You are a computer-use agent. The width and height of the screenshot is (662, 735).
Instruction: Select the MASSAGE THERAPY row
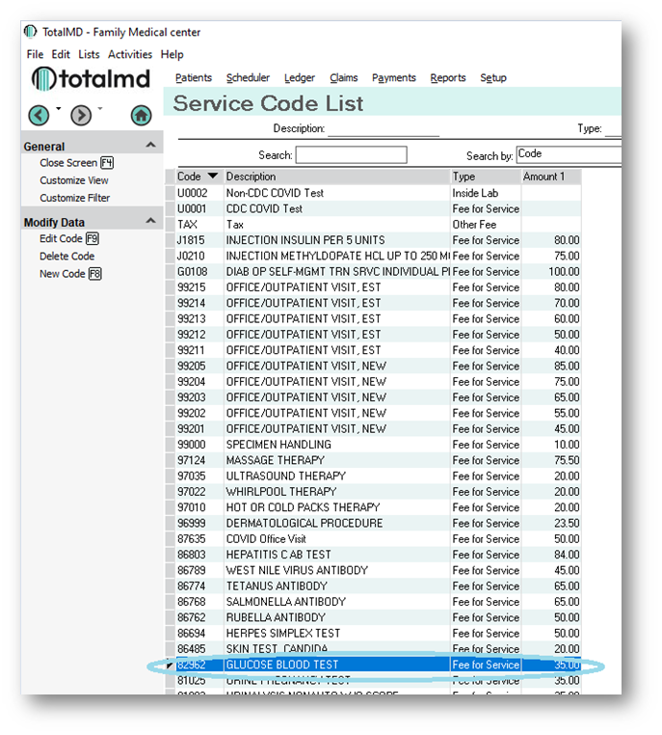tap(337, 460)
